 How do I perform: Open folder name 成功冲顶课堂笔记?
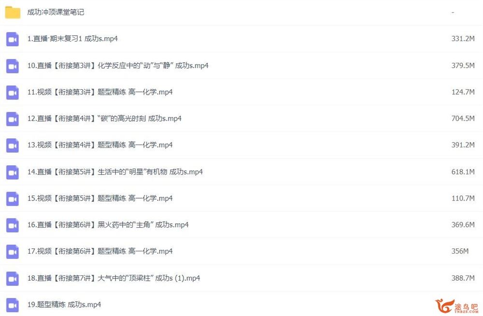pyautogui.click(x=56, y=12)
